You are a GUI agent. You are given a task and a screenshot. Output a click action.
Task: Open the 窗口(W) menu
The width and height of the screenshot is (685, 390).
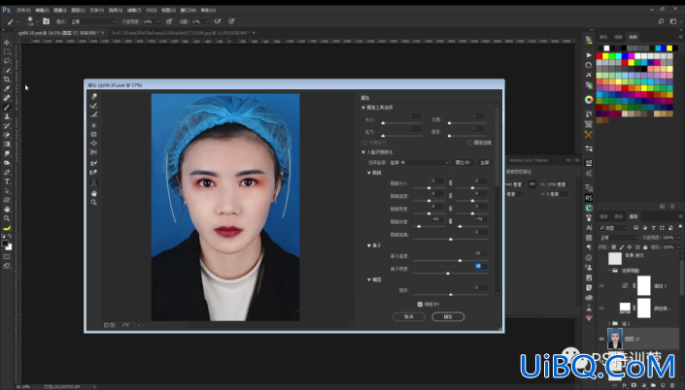coord(188,10)
